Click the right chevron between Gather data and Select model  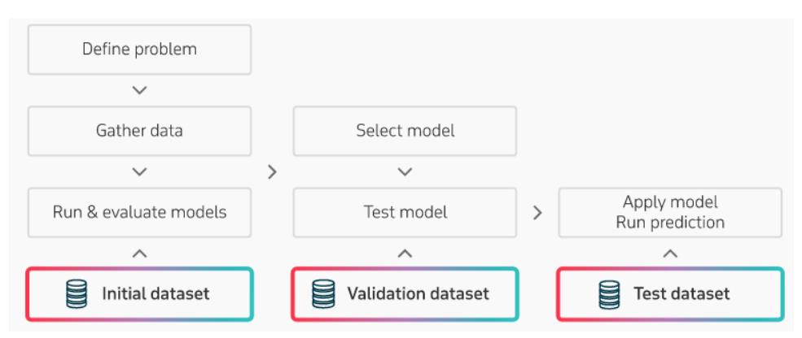(x=272, y=172)
